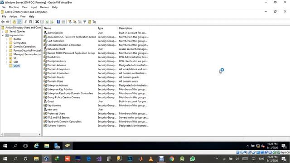Select the Administrator user entry

point(55,33)
